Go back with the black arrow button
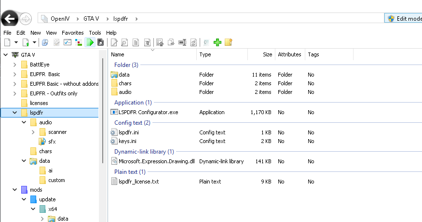This screenshot has width=422, height=222. [x=10, y=19]
